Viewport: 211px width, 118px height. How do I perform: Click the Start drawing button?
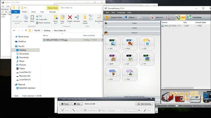[144, 104]
